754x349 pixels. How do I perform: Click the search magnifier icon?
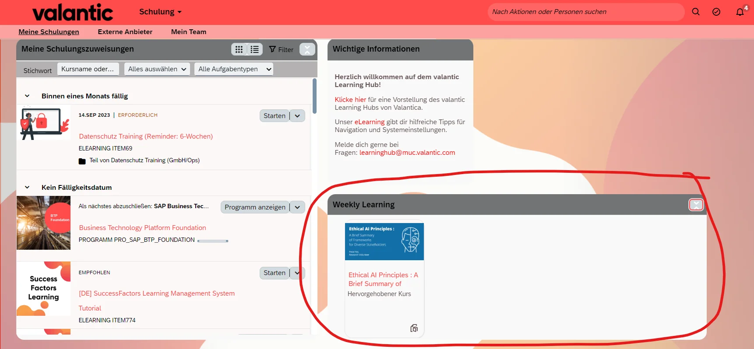click(696, 12)
